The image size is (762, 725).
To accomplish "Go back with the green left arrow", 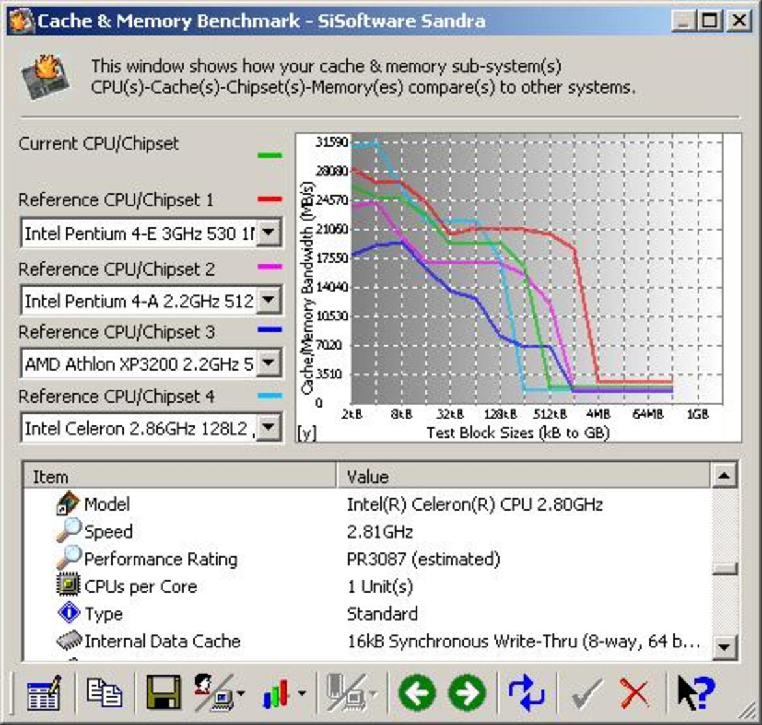I will click(416, 692).
